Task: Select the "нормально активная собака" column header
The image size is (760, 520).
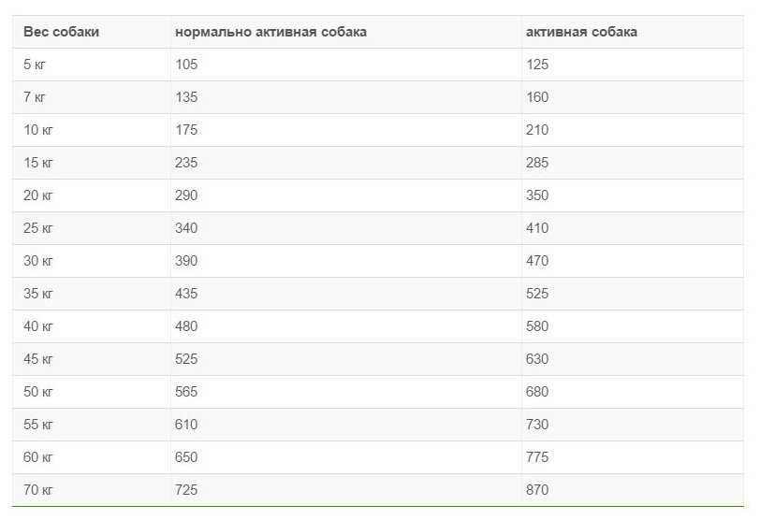Action: [270, 32]
